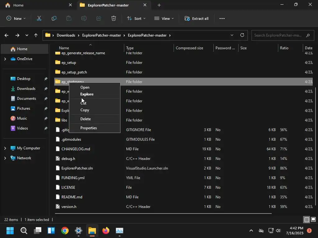Click the horizontal scrollbar of file list
This screenshot has height=238, width=318.
click(x=163, y=213)
